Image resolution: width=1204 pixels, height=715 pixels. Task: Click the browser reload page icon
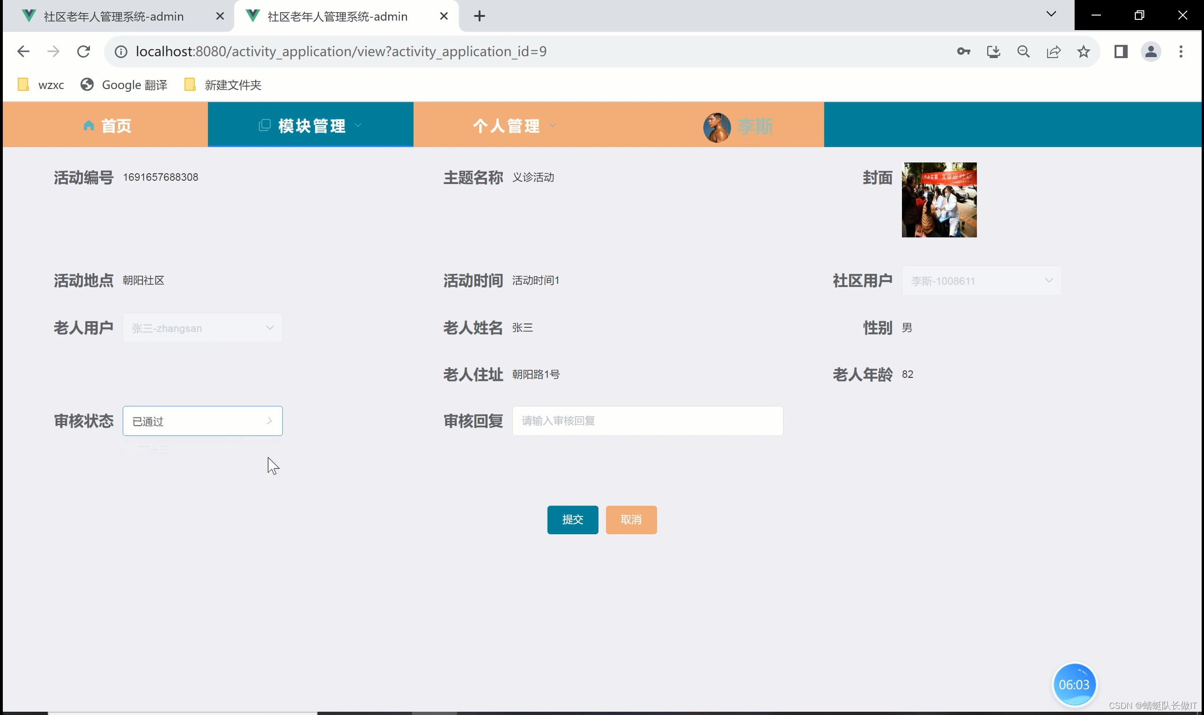(x=83, y=52)
